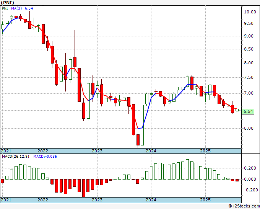
Task: Click the 12Stocks.com copyright text
Action: (x=244, y=206)
